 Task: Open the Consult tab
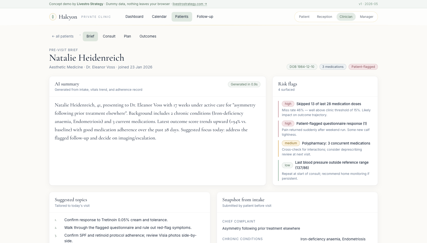click(109, 36)
